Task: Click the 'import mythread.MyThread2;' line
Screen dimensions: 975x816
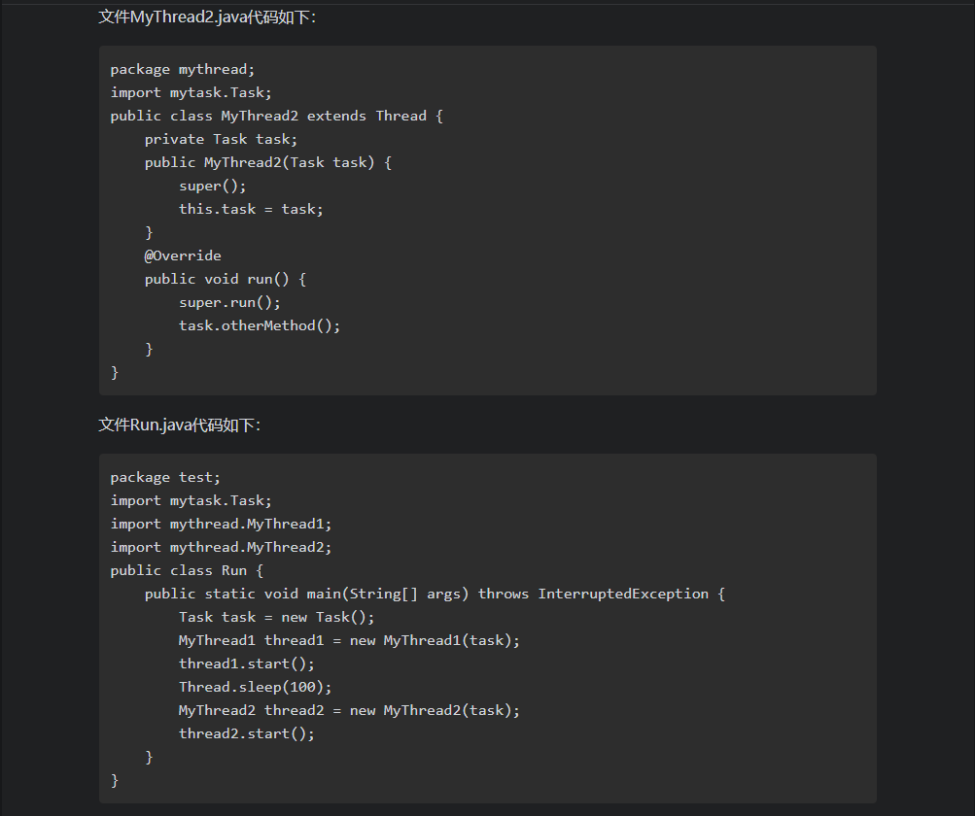Action: click(x=221, y=547)
